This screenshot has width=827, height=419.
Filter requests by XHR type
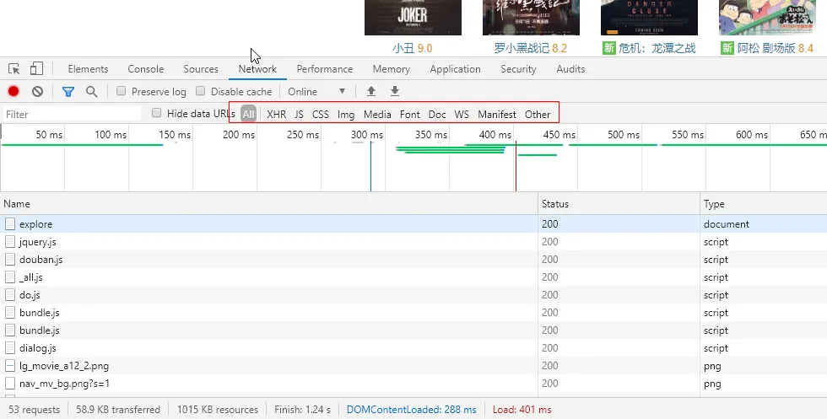pos(276,114)
